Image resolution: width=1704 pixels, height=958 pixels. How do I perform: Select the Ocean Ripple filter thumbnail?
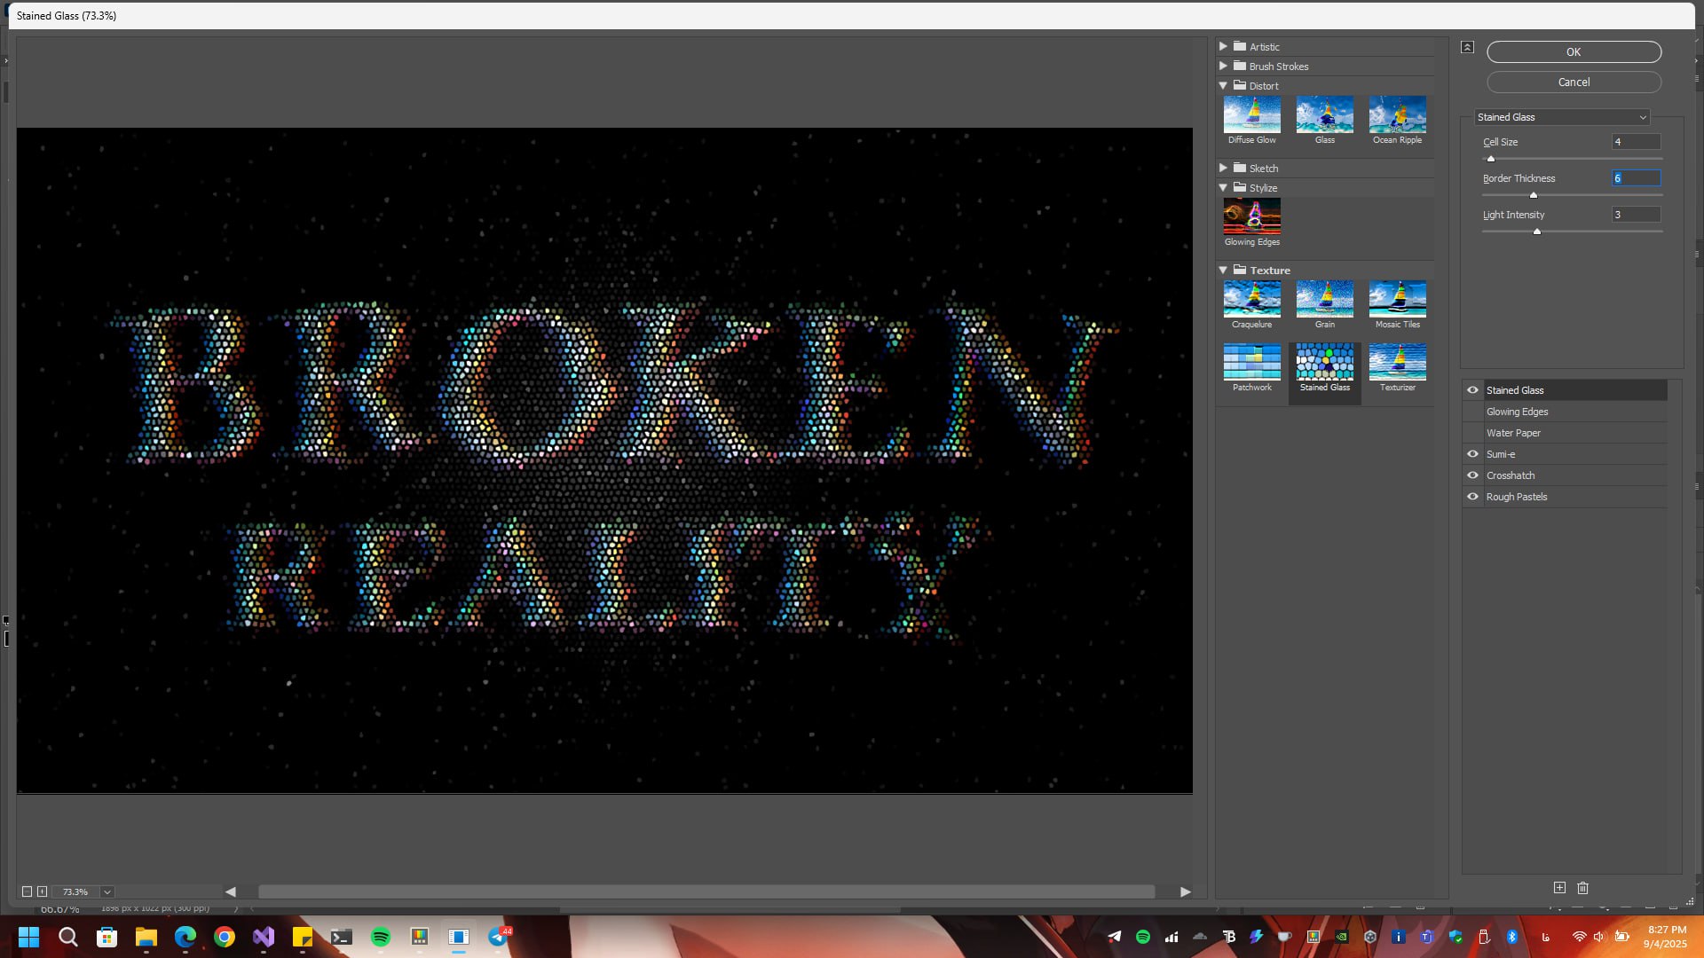[x=1397, y=115]
